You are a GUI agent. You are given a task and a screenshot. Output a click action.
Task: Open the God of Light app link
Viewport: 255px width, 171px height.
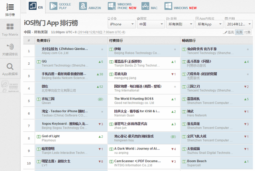click(x=51, y=136)
